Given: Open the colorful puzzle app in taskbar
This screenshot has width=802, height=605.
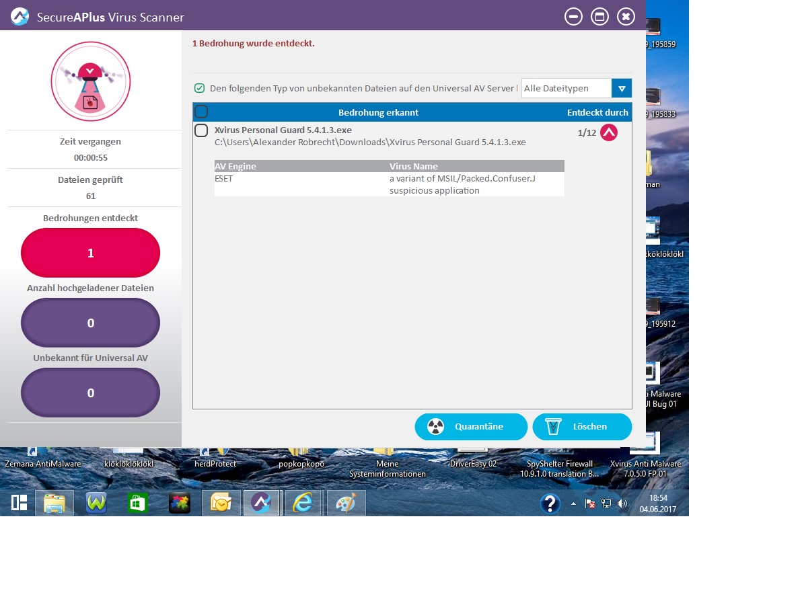Looking at the screenshot, I should [x=180, y=503].
